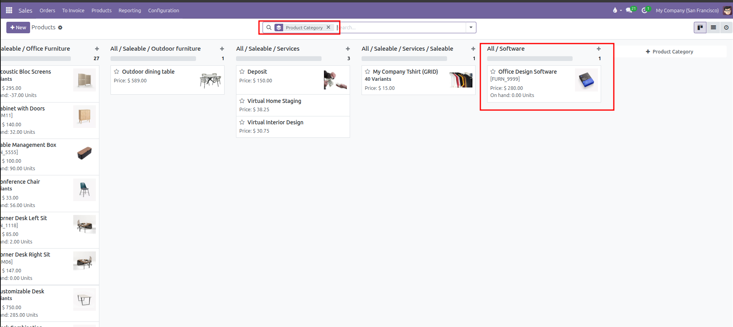This screenshot has height=327, width=733.
Task: Switch to Activity view
Action: 726,27
